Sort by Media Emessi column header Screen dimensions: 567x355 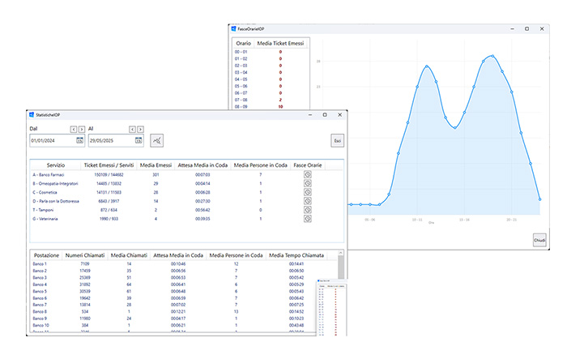(x=156, y=165)
